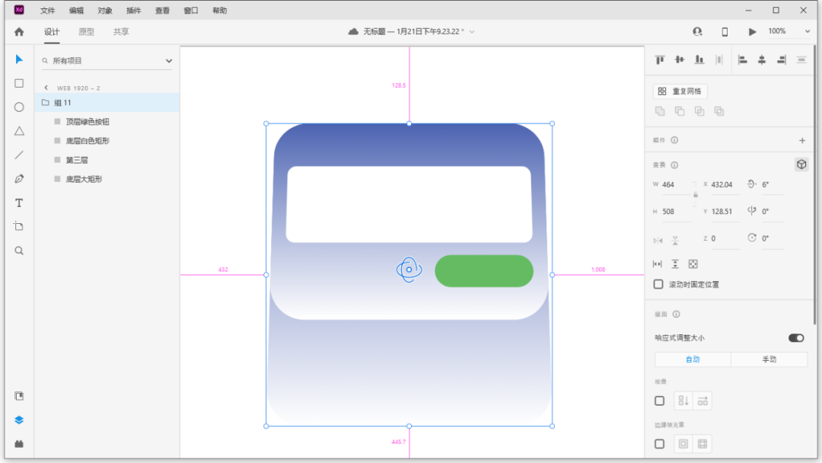The width and height of the screenshot is (822, 463).
Task: Select the Text tool
Action: 19,203
